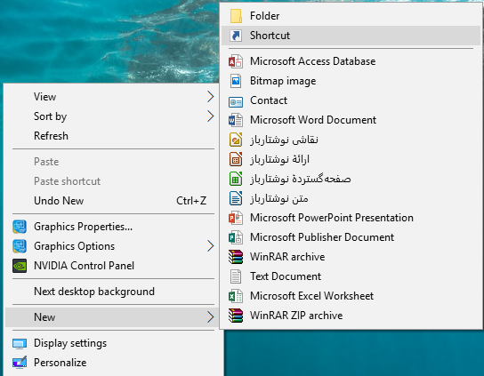The height and width of the screenshot is (376, 484).
Task: Click the Microsoft Word Document icon
Action: pyautogui.click(x=236, y=120)
